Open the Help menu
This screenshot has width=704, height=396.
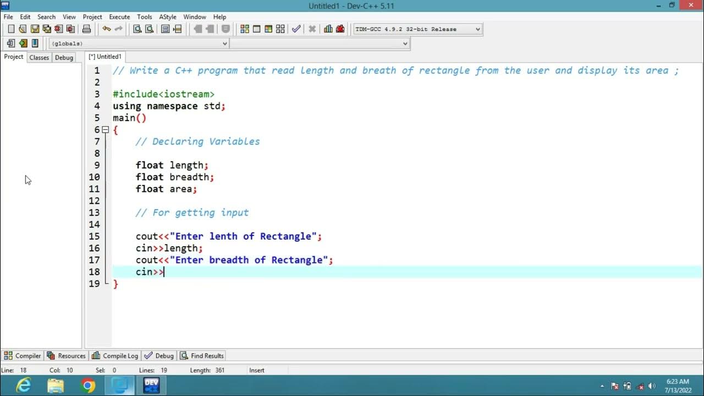219,17
